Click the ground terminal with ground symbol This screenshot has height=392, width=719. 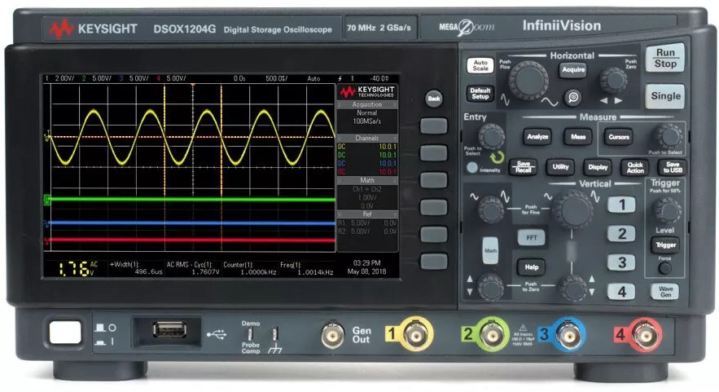(x=274, y=333)
